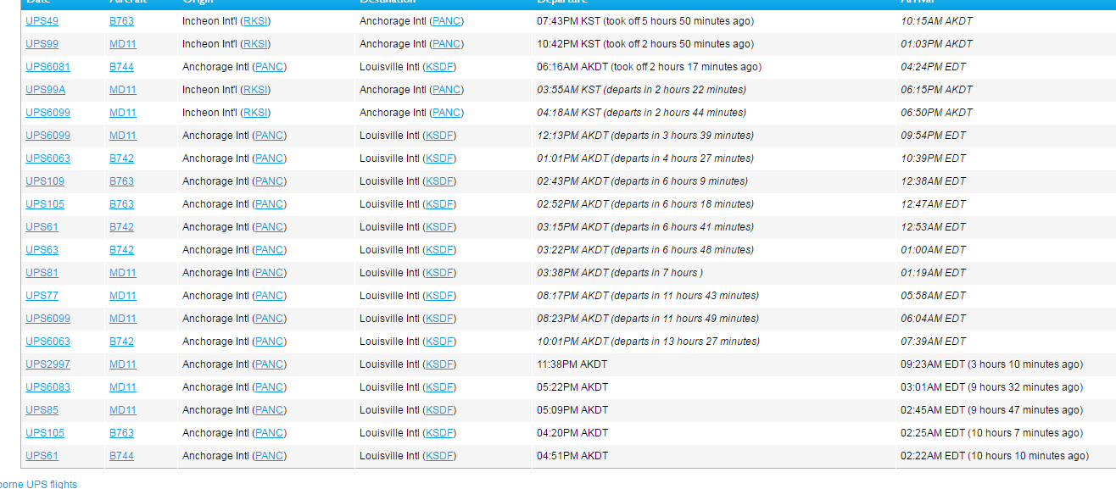Image resolution: width=1116 pixels, height=489 pixels.
Task: Open UPS6063 departing 10:01PM AKDT
Action: coord(47,342)
